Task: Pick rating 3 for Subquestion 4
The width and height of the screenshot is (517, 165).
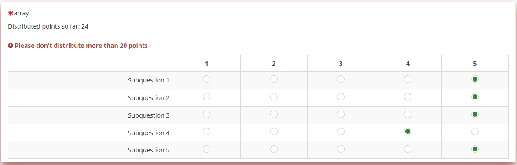Action: point(341,132)
